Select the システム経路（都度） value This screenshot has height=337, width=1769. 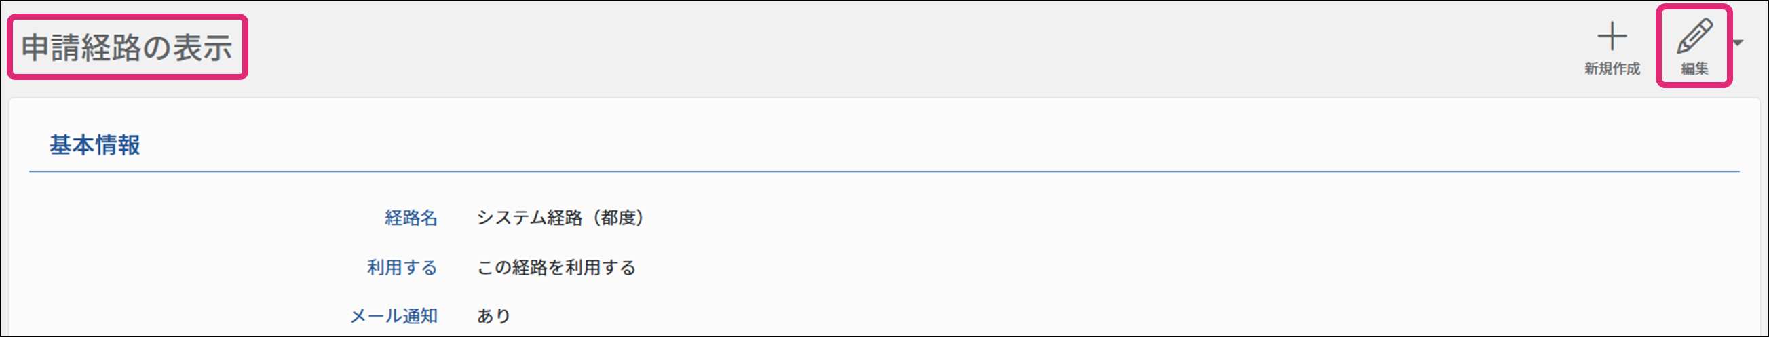click(x=560, y=218)
